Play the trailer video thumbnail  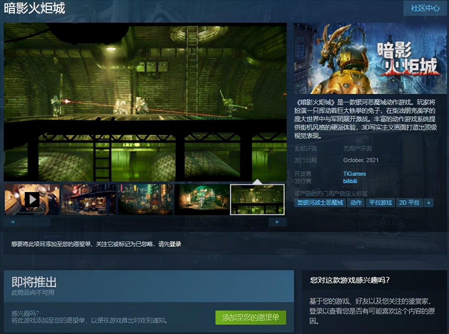point(32,199)
